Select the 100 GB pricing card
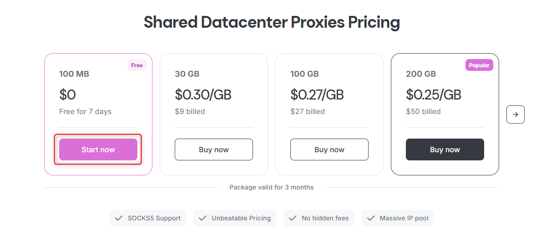 [329, 91]
